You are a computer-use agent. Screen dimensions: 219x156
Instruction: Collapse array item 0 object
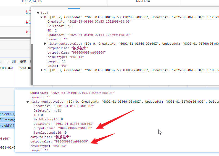click(42, 17)
